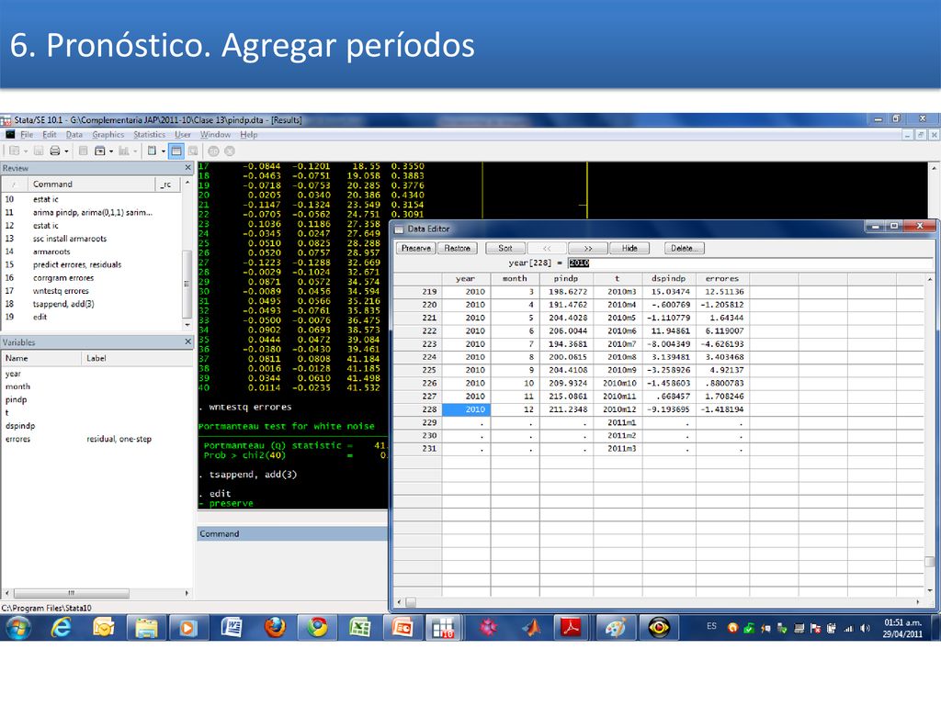The width and height of the screenshot is (941, 705).
Task: Click the Break toolbar icon
Action: [229, 151]
